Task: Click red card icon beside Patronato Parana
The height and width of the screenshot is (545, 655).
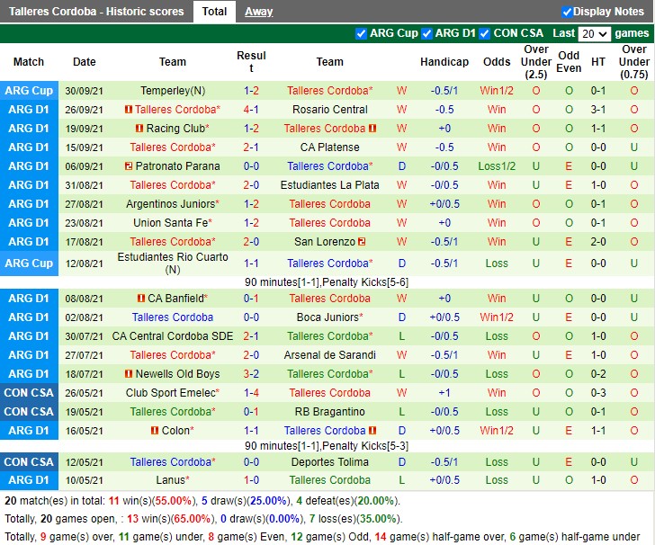Action: (129, 166)
